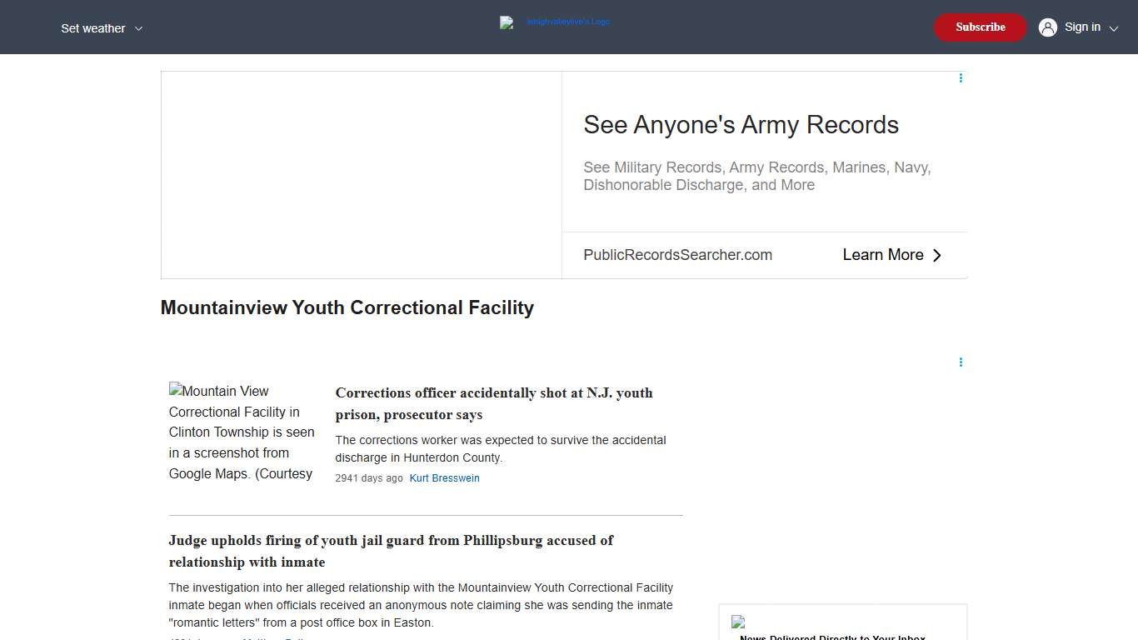Click the Sign in avatar icon
The image size is (1138, 640).
coord(1047,27)
